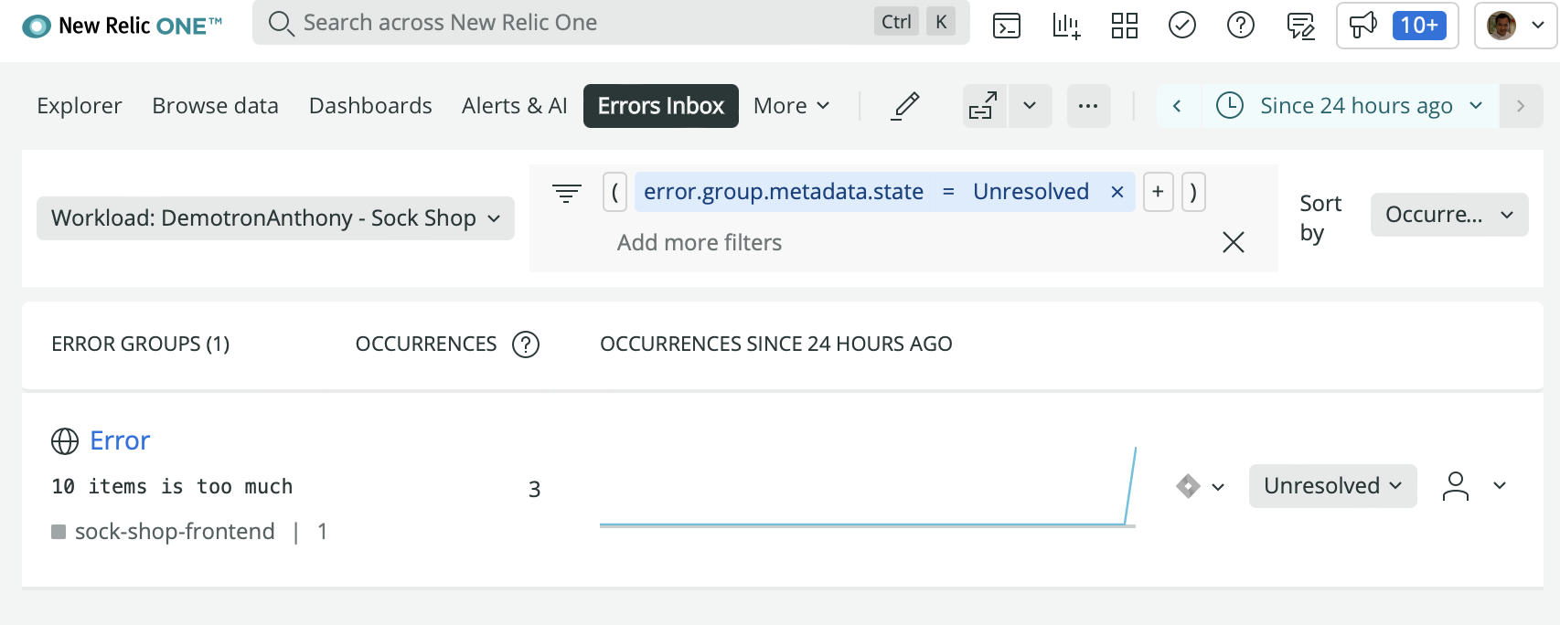Change the Unresolved status dropdown
The width and height of the screenshot is (1560, 625).
(x=1333, y=486)
